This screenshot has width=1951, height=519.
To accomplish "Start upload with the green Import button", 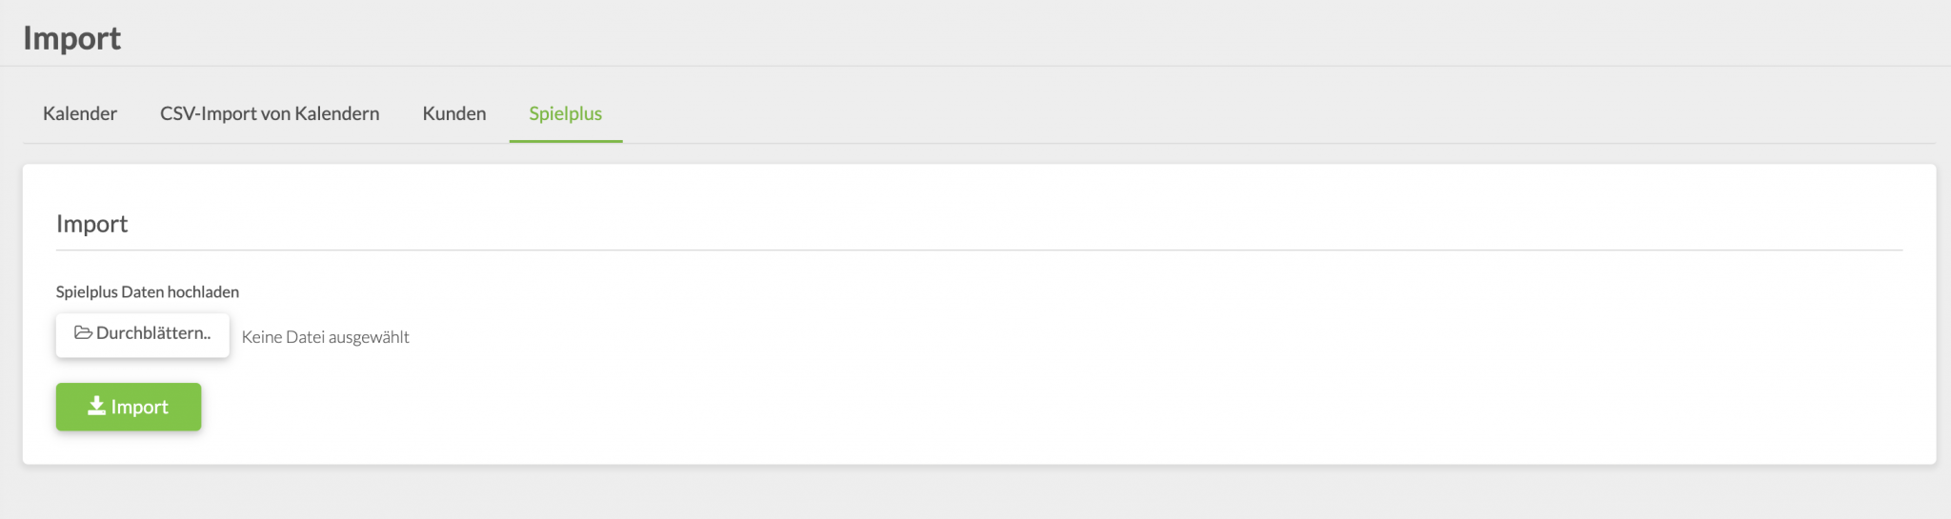I will point(129,407).
